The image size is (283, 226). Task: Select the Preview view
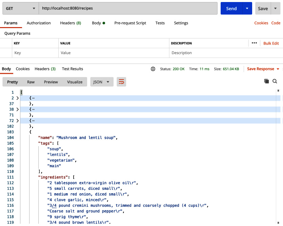point(51,82)
